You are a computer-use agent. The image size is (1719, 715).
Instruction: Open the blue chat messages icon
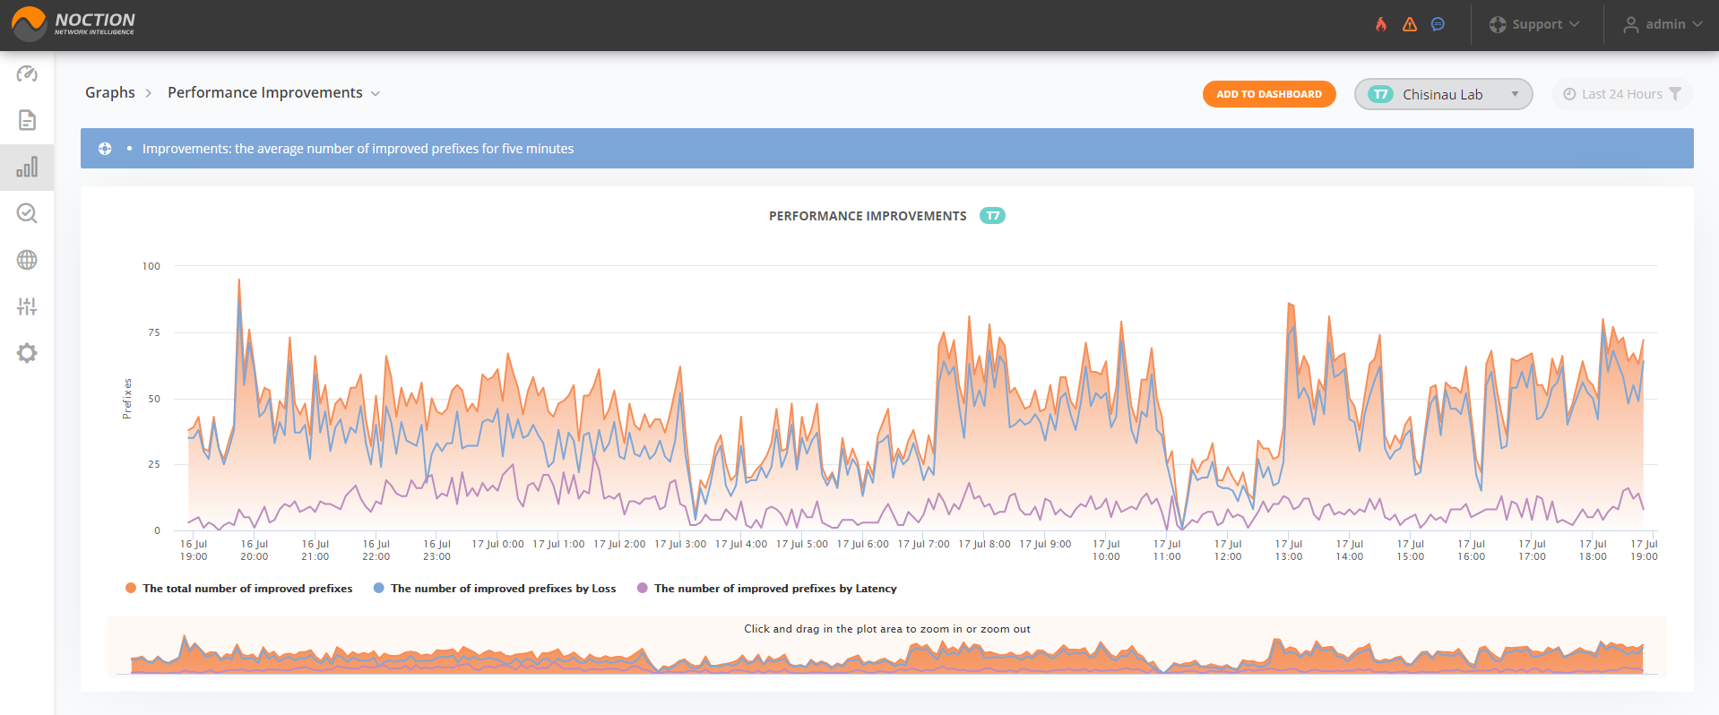coord(1438,24)
